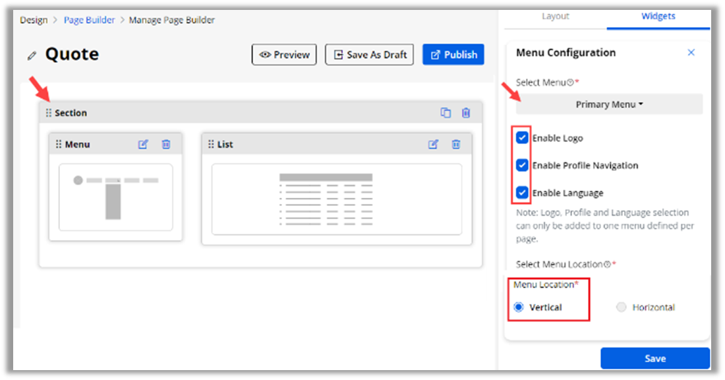The width and height of the screenshot is (725, 380).
Task: Delete the Section with its trash icon
Action: 466,113
